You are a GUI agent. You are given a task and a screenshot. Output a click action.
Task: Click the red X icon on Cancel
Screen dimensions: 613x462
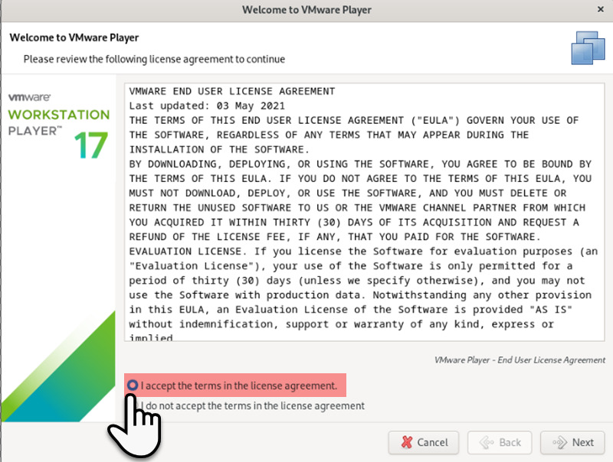tap(404, 442)
